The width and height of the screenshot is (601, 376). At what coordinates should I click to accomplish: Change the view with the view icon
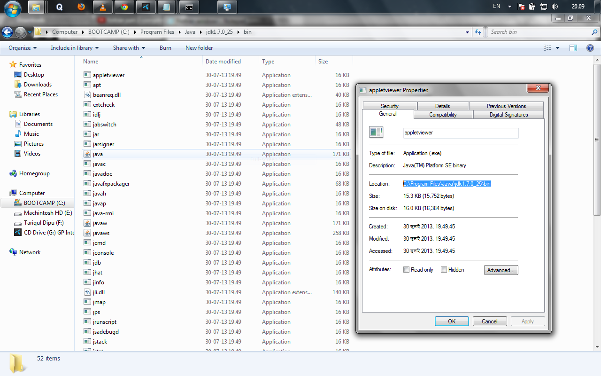click(x=547, y=48)
